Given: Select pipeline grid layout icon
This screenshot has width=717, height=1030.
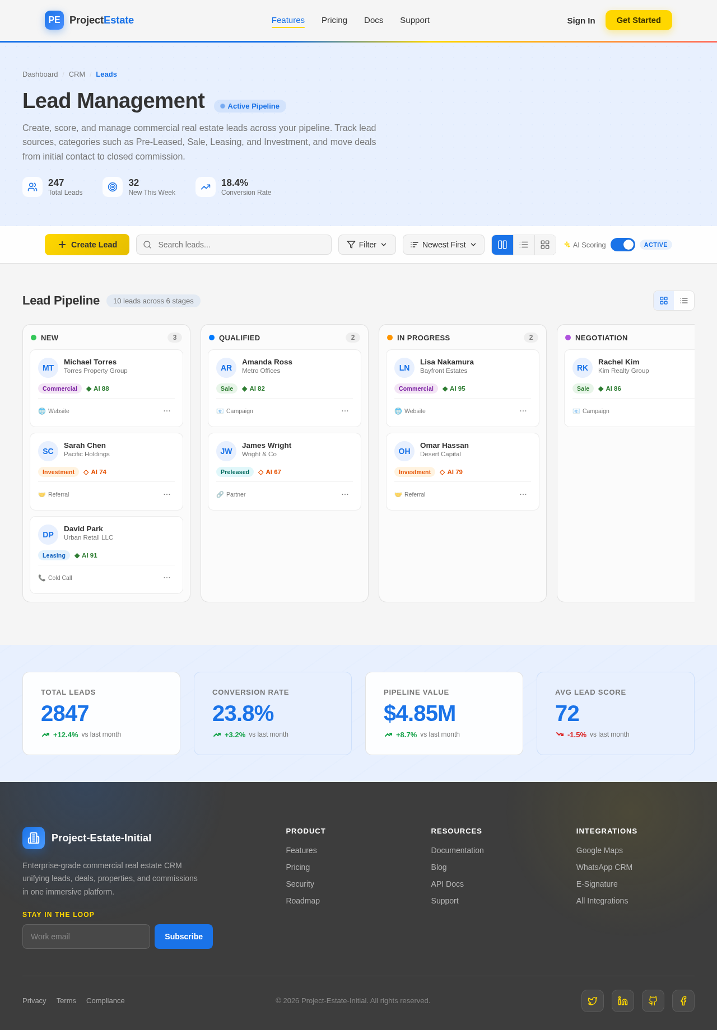Looking at the screenshot, I should (x=664, y=301).
